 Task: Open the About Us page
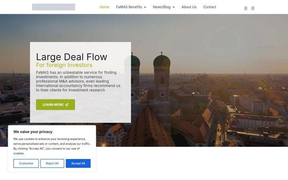click(x=189, y=7)
